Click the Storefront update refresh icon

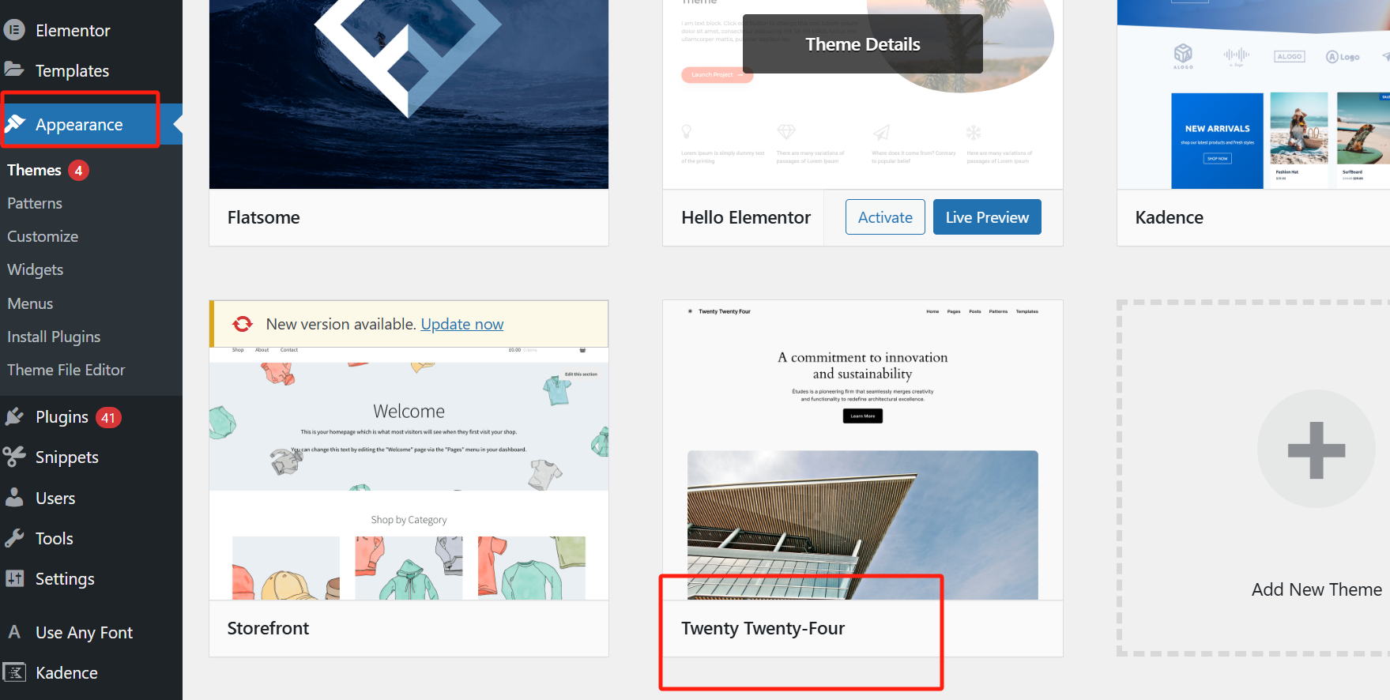click(243, 324)
